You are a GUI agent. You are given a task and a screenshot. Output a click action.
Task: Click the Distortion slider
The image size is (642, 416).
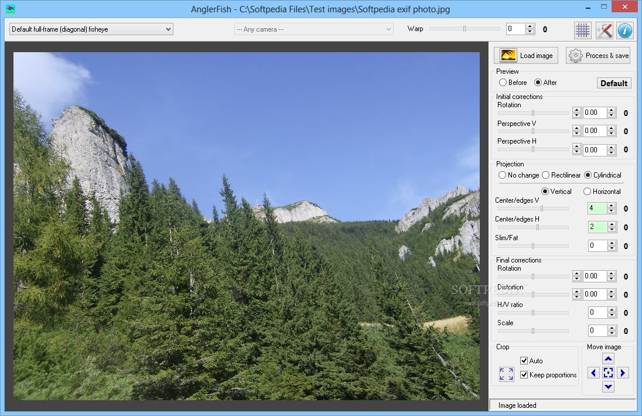tap(533, 294)
